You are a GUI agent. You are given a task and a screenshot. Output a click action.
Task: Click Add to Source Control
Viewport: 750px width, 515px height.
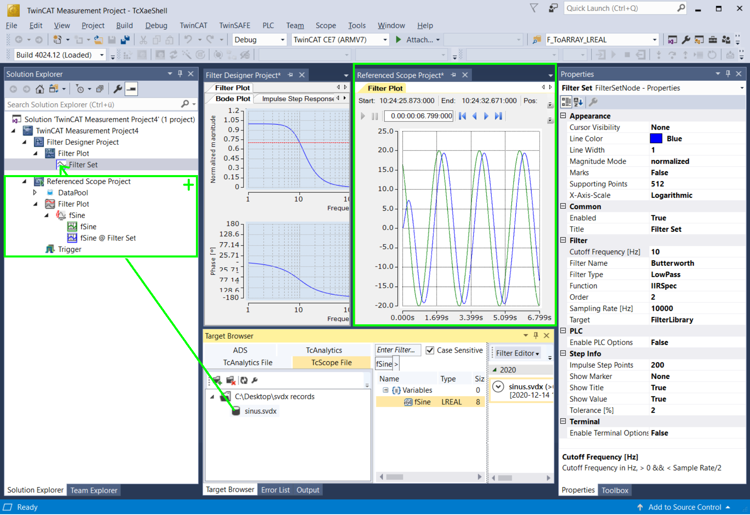click(685, 507)
